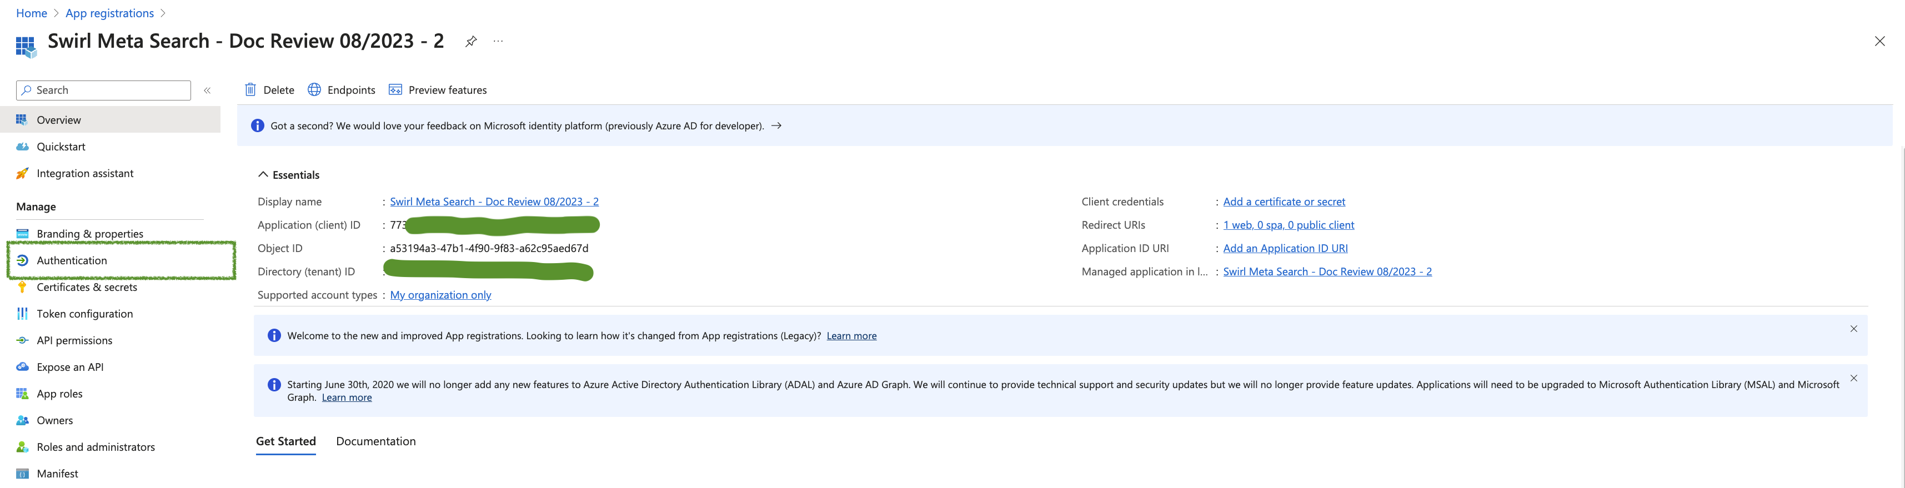Click the Overview icon in sidebar
Viewport: 1905px width, 488px height.
[x=22, y=120]
